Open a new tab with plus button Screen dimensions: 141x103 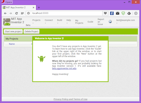tap(39, 8)
